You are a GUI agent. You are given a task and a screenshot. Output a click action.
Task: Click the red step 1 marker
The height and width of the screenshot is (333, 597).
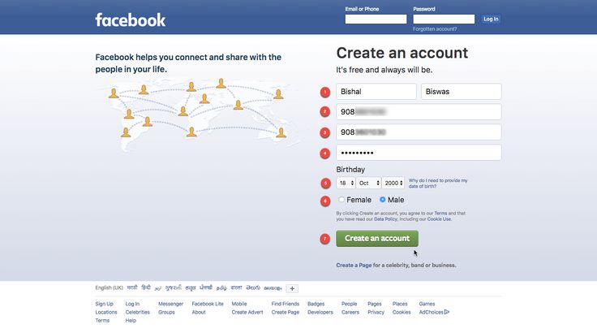click(x=325, y=92)
